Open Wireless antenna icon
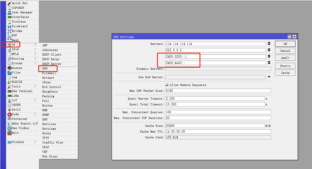The width and height of the screenshot is (312, 169). [9, 22]
